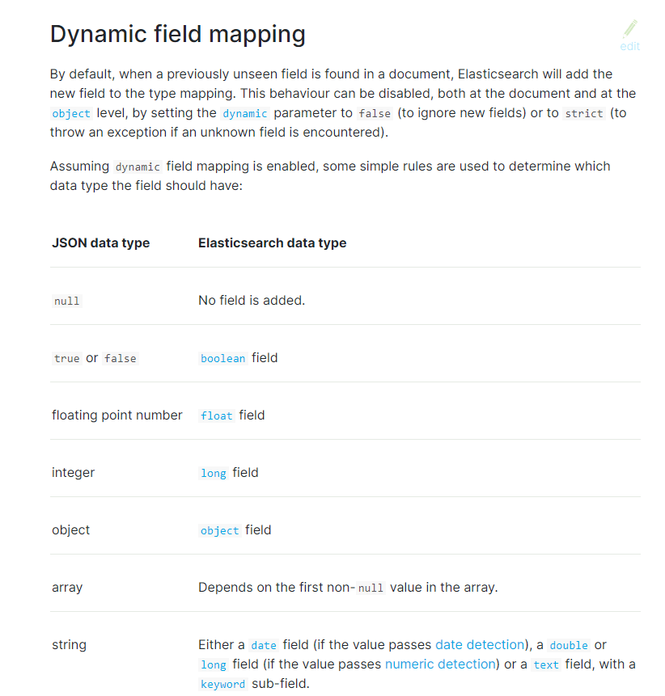The height and width of the screenshot is (696, 665).
Task: Open the 'long' link in the integer row
Action: (x=214, y=473)
